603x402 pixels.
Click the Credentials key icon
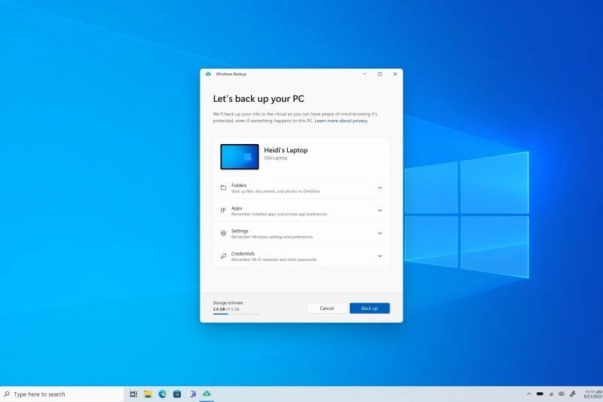(223, 256)
